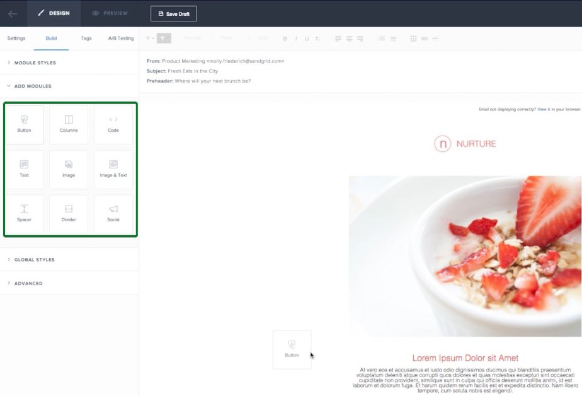The height and width of the screenshot is (396, 582).
Task: Switch to the Settings tab
Action: tap(16, 38)
